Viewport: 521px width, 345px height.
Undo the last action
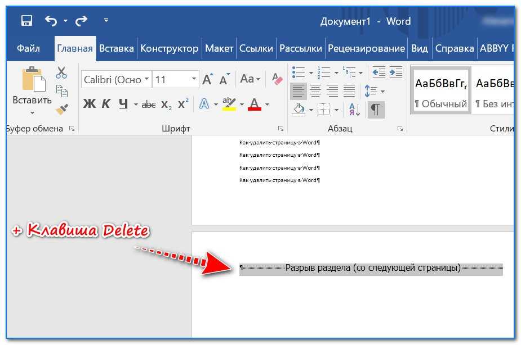click(x=51, y=21)
